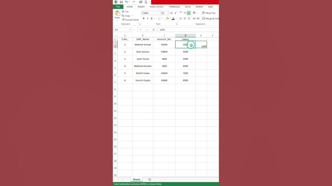Screen dimensions: 332x186
Task: Select cell E2 containing 1000
Action: 201,45
